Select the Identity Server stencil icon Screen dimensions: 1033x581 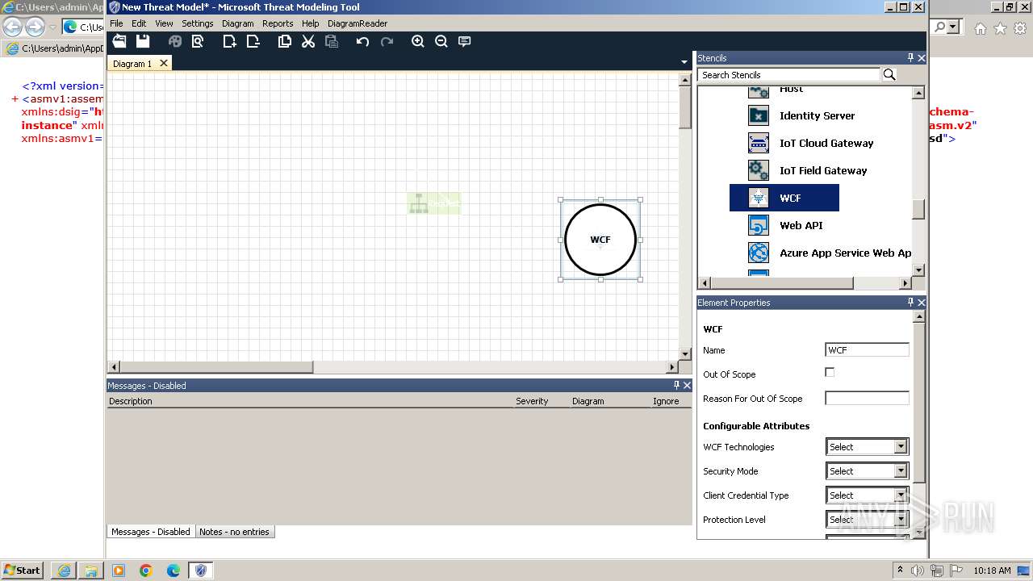point(759,115)
